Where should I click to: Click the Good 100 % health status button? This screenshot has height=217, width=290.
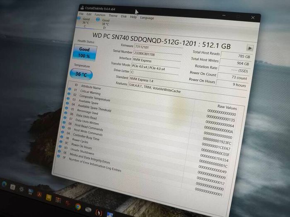(85, 52)
